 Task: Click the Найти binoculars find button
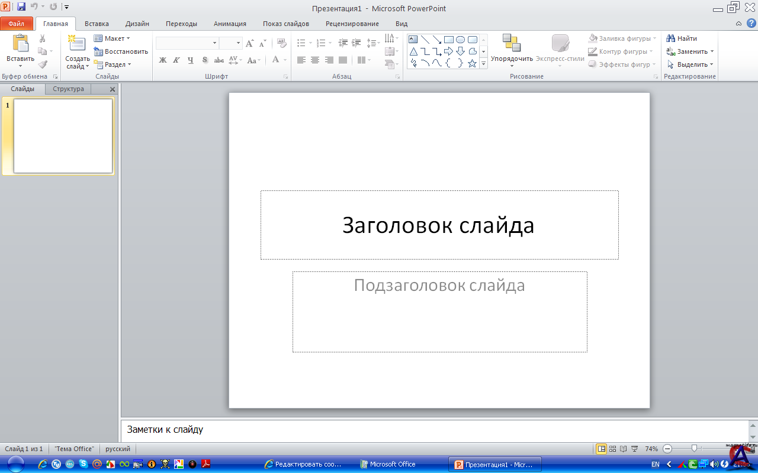coord(682,38)
